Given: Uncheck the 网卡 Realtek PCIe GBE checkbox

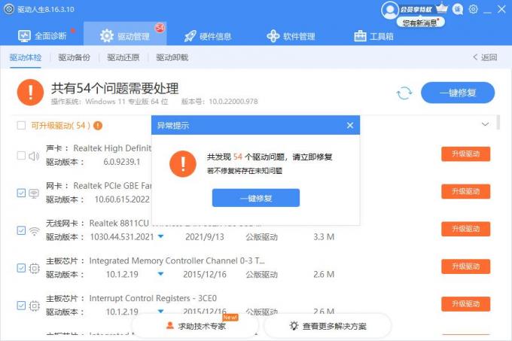Looking at the screenshot, I should tap(21, 193).
